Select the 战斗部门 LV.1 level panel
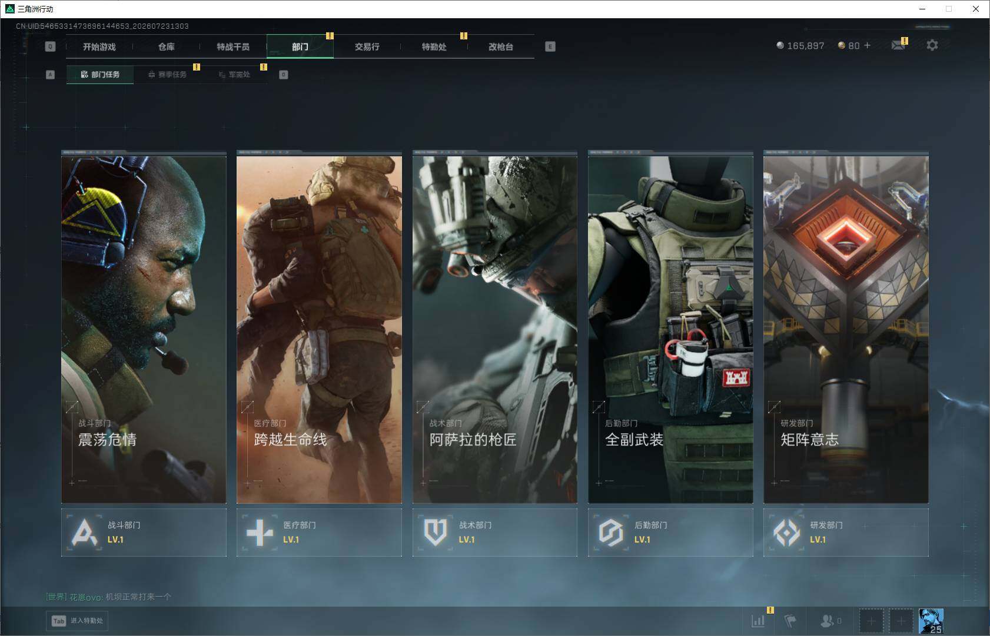990x636 pixels. click(144, 533)
